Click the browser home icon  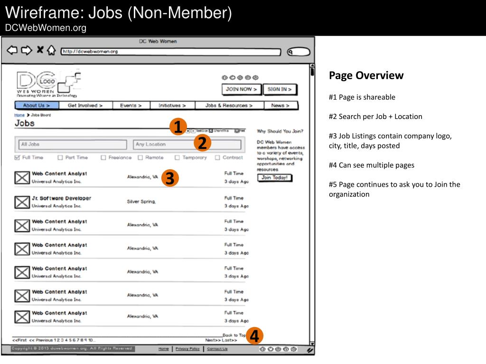pyautogui.click(x=51, y=50)
